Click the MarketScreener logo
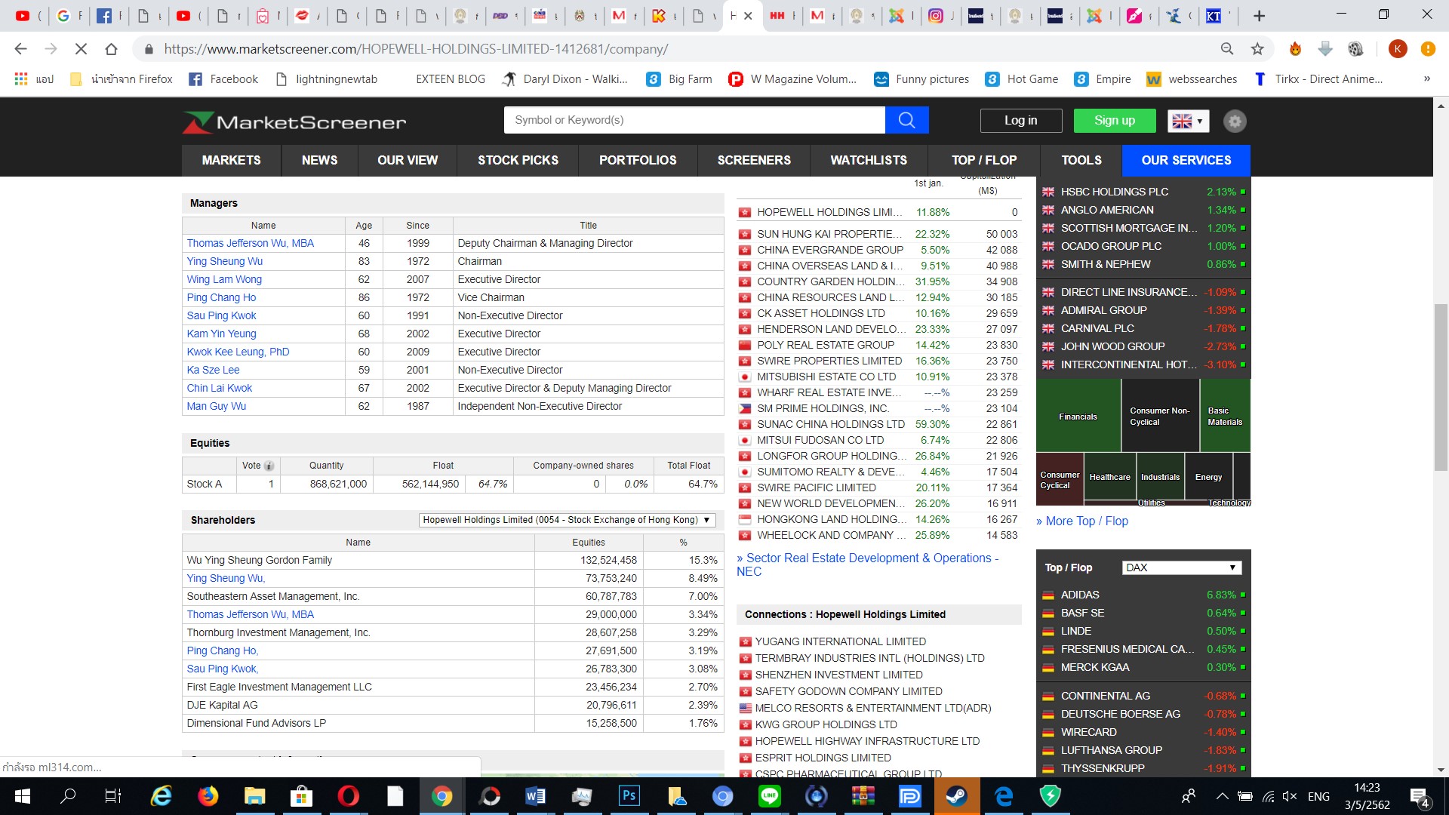 pyautogui.click(x=294, y=122)
